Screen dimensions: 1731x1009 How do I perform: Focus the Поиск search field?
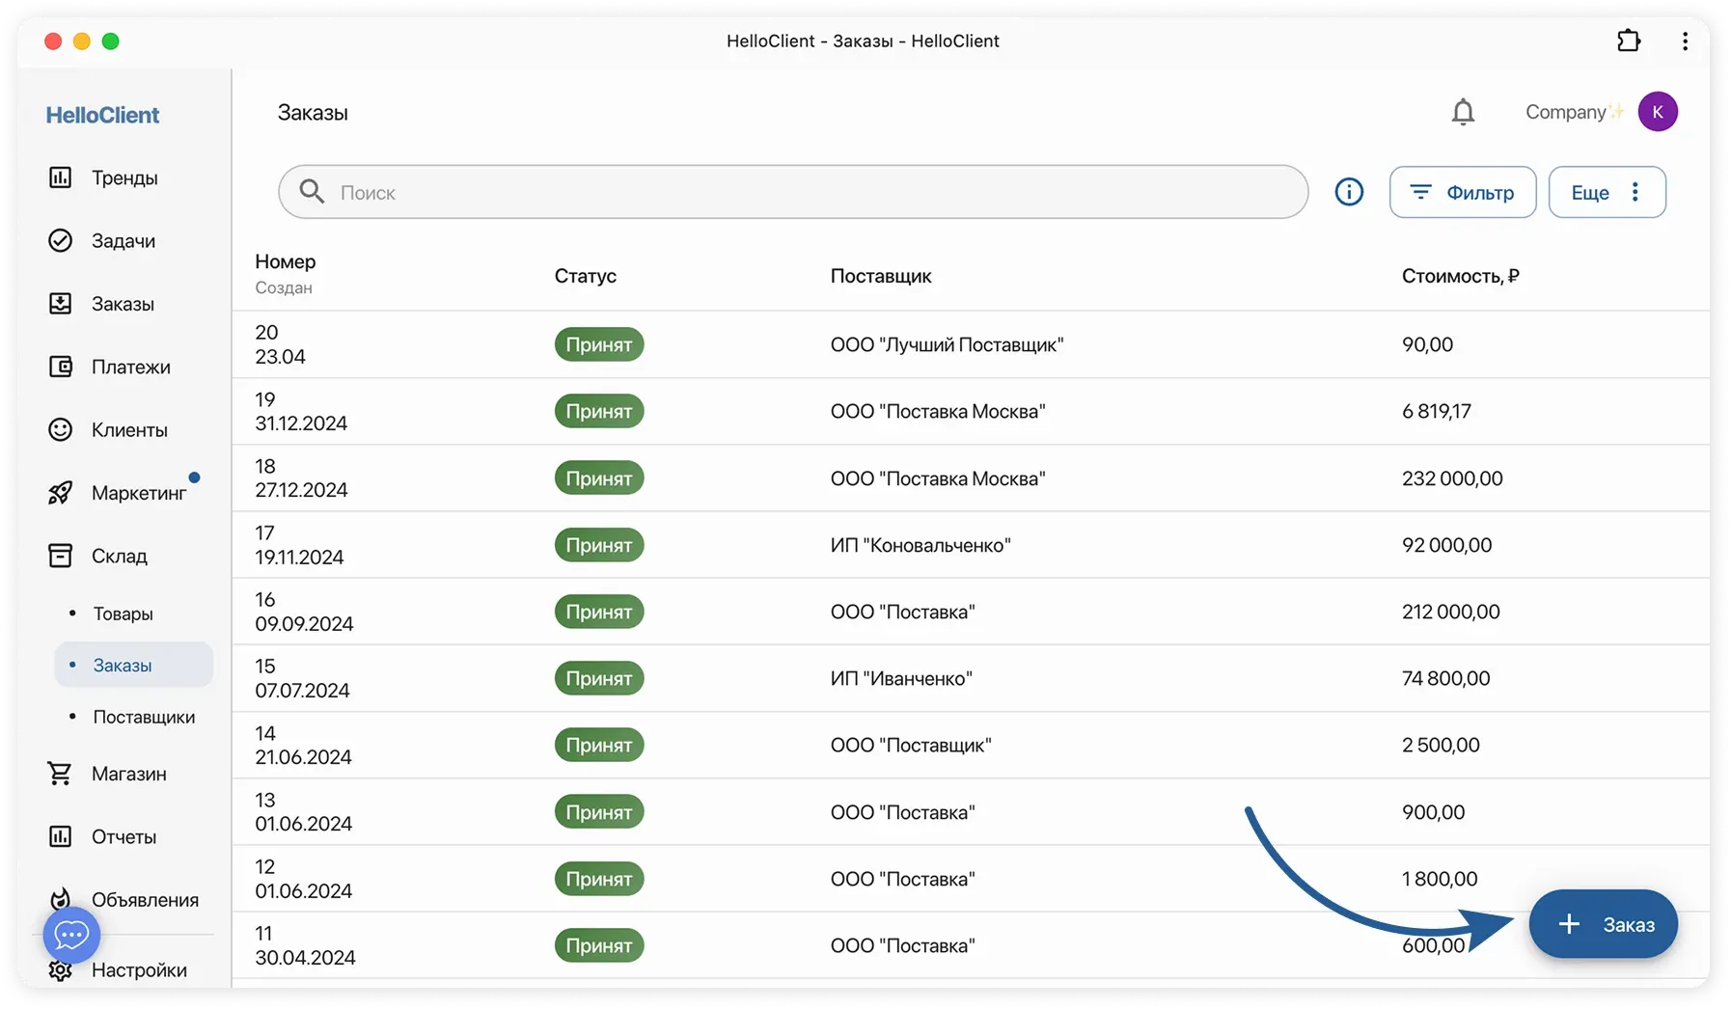coord(791,192)
